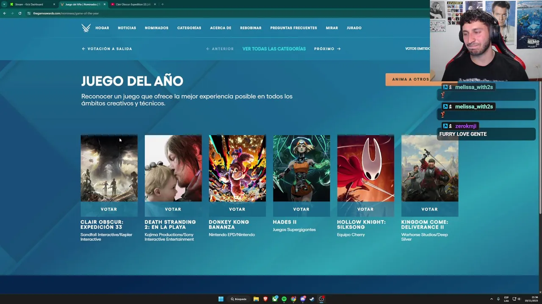
Task: Click the address bar URL
Action: tap(66, 13)
